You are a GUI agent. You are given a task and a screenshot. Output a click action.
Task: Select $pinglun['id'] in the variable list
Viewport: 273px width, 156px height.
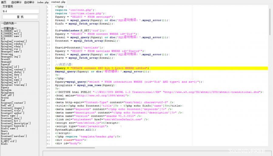click(10, 67)
